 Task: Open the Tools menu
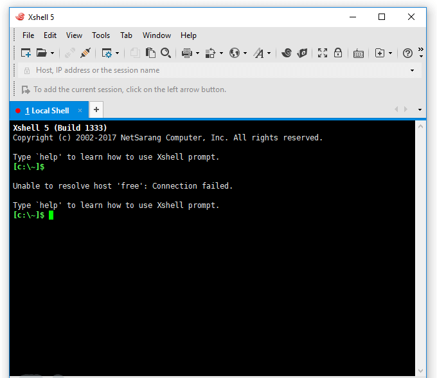[x=101, y=35]
